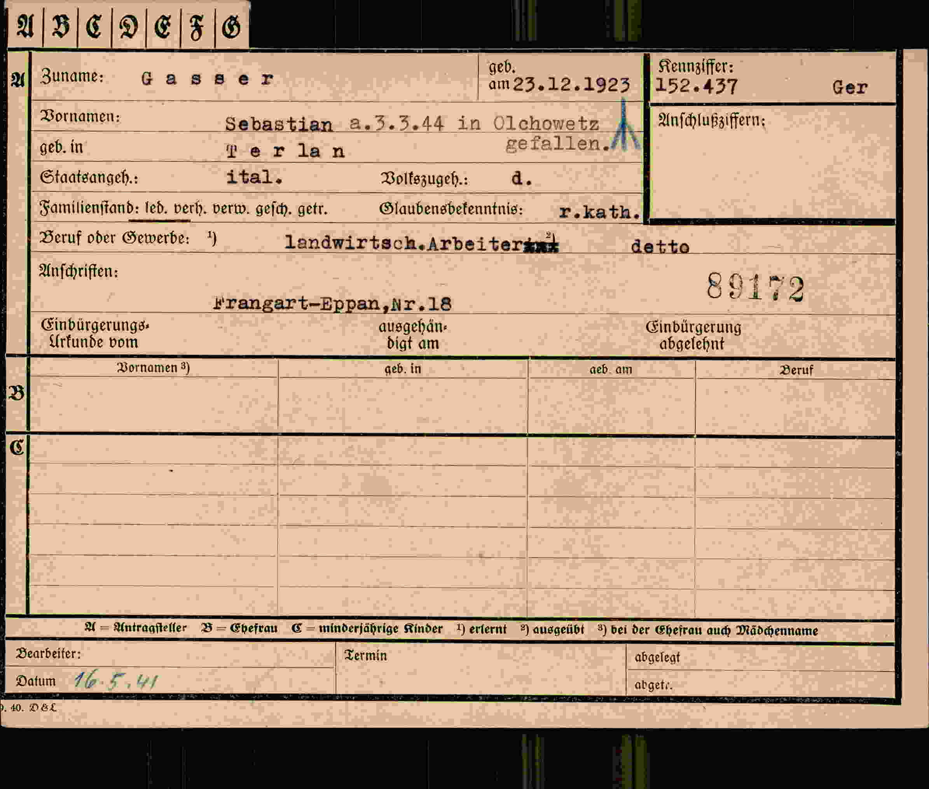Click the "Zuname:" label
This screenshot has width=929, height=789.
tap(72, 76)
